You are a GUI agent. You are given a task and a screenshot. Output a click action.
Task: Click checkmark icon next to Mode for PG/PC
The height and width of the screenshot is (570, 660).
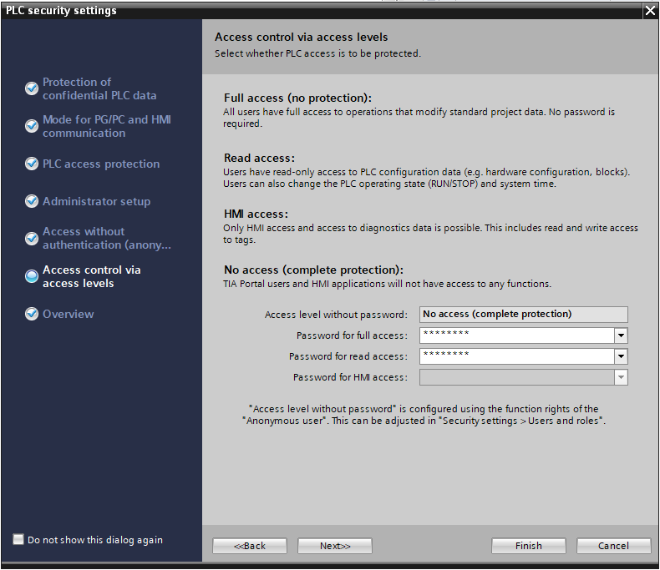click(x=32, y=125)
